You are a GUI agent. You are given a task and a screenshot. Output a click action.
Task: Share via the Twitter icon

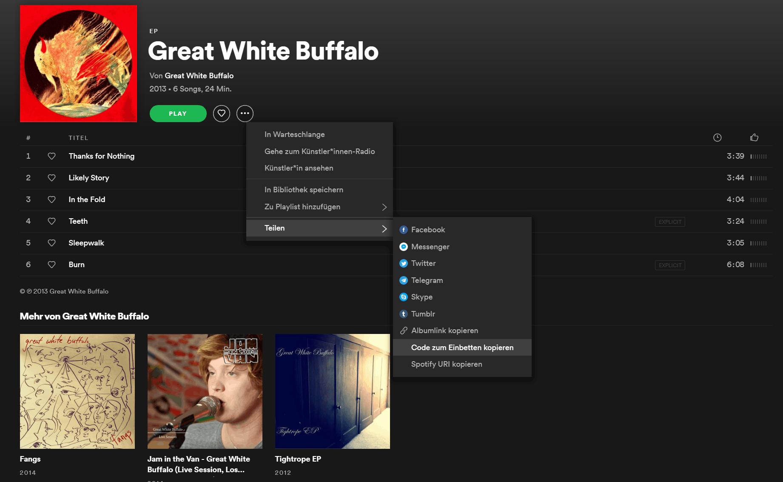[404, 263]
